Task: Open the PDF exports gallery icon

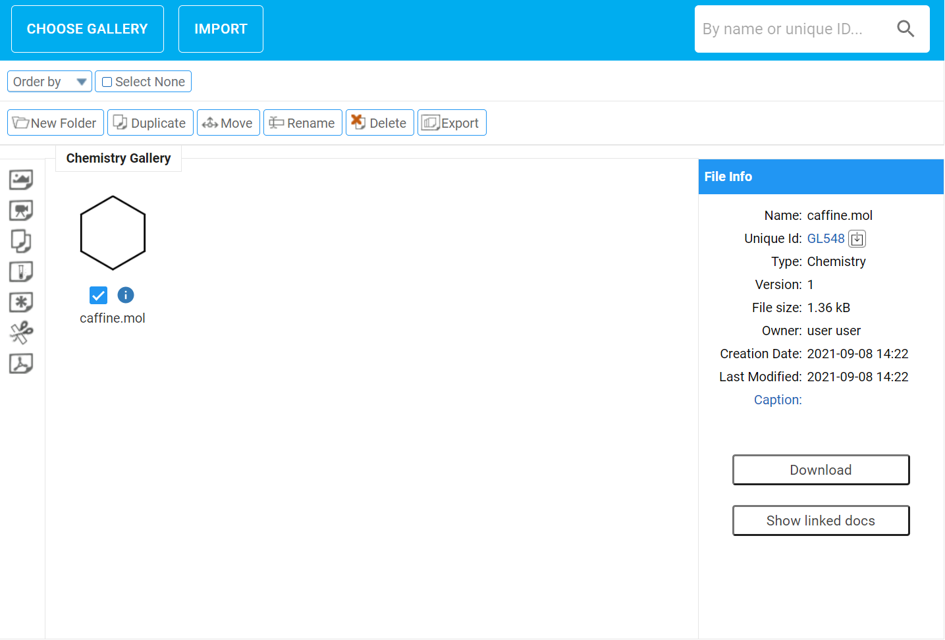Action: (21, 363)
